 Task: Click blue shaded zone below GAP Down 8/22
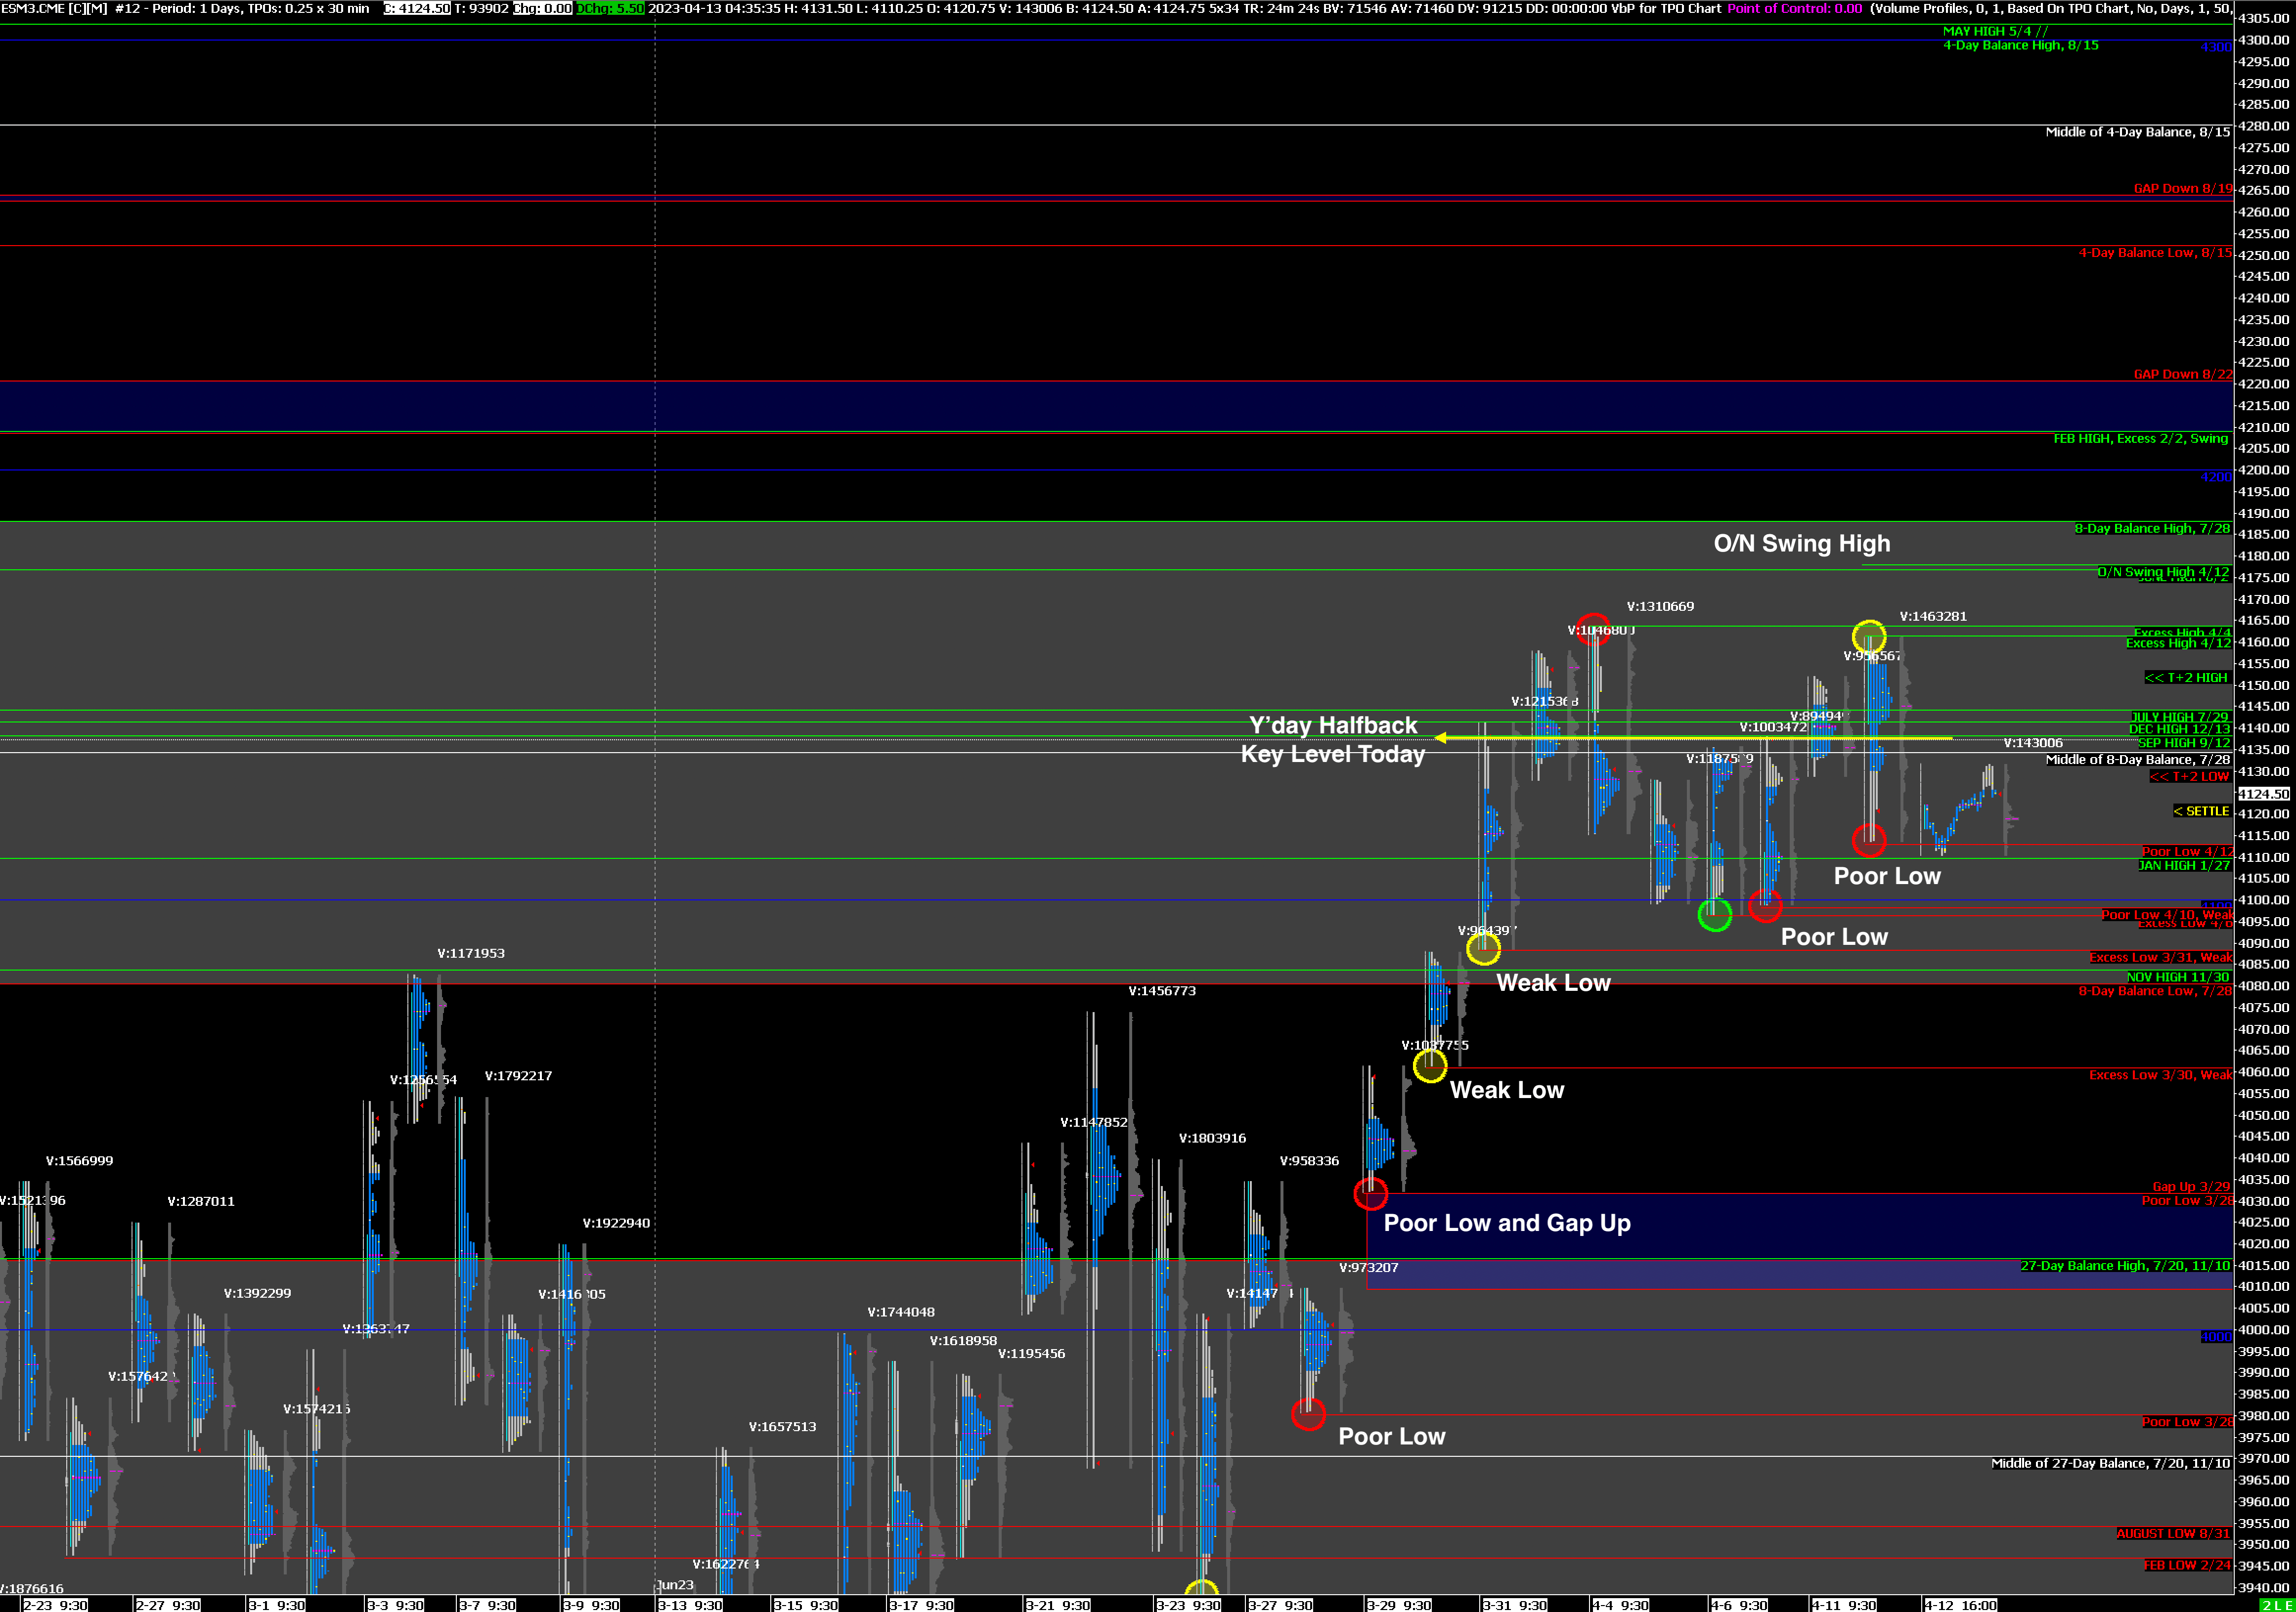coord(1100,406)
